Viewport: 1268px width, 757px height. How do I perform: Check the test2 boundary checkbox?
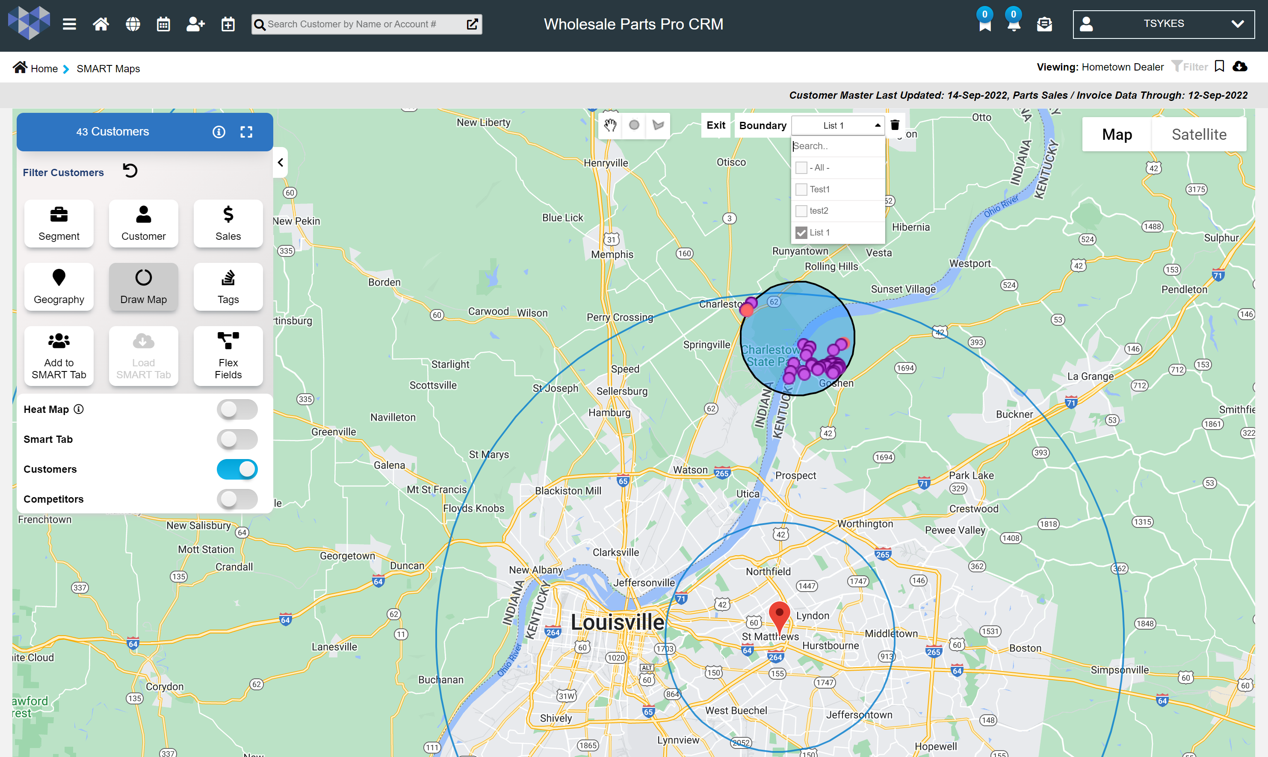(801, 211)
